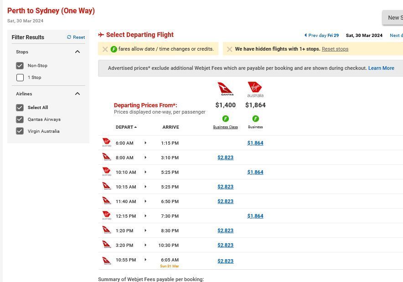
Task: Click the Qantas logo on the 10:55 PM flight
Action: [107, 260]
